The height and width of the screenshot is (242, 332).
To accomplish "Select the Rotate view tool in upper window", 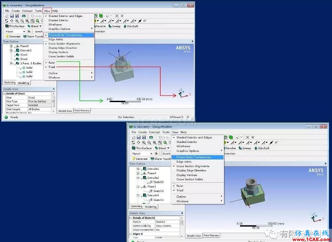I will 7,21.
